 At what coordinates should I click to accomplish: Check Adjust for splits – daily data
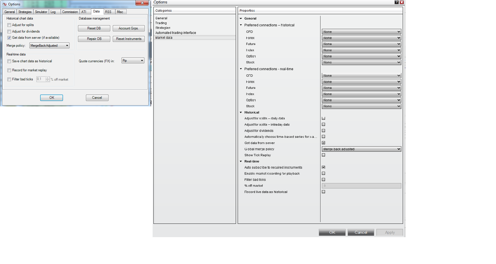324,118
